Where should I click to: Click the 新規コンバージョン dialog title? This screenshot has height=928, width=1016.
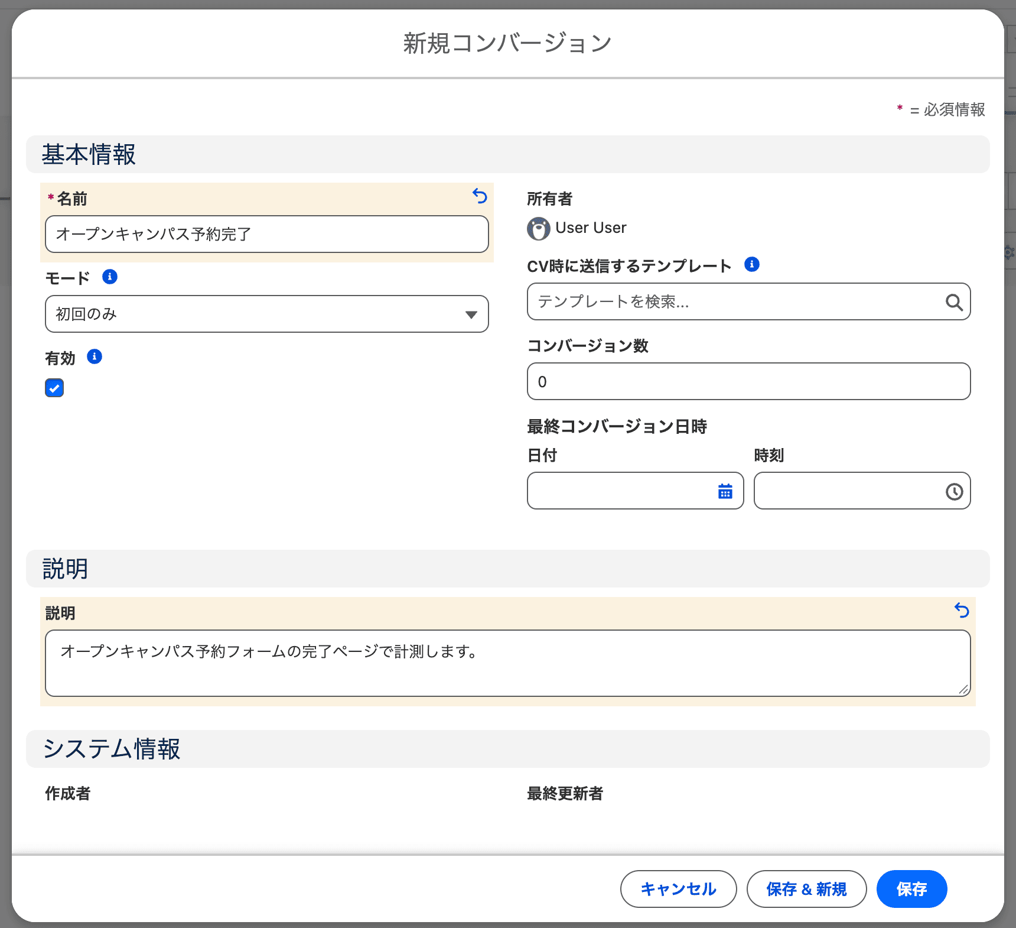point(507,43)
